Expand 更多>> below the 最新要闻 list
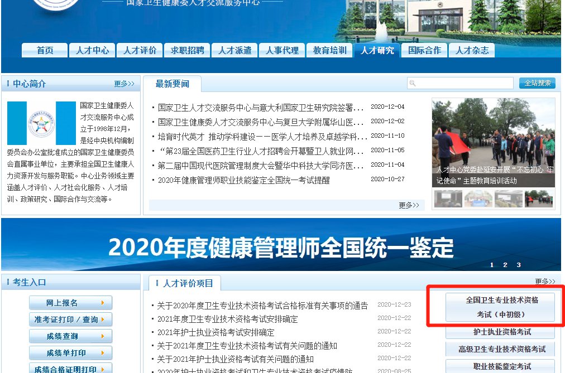Screen dimensions: 565x373 click(x=409, y=205)
